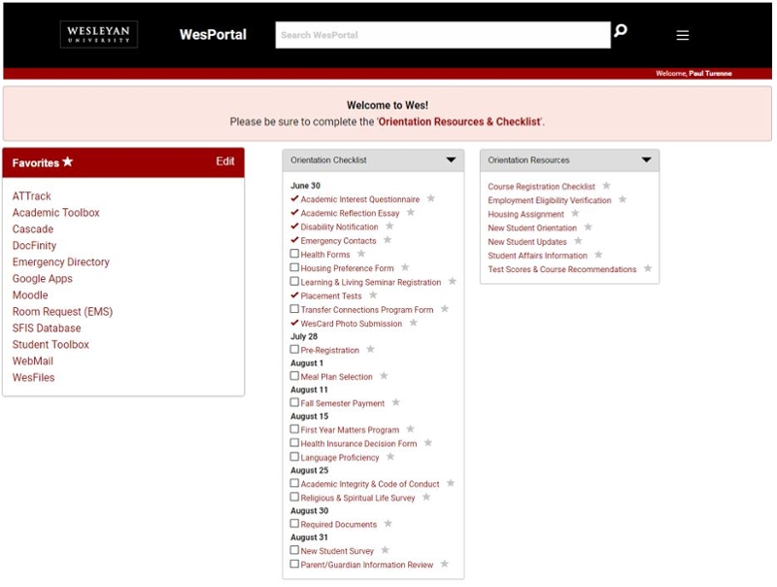This screenshot has height=587, width=777.
Task: Star Academic Integrity & Code of Conduct
Action: pos(451,483)
